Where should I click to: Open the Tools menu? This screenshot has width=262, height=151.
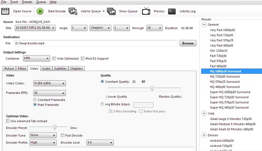pyautogui.click(x=14, y=2)
